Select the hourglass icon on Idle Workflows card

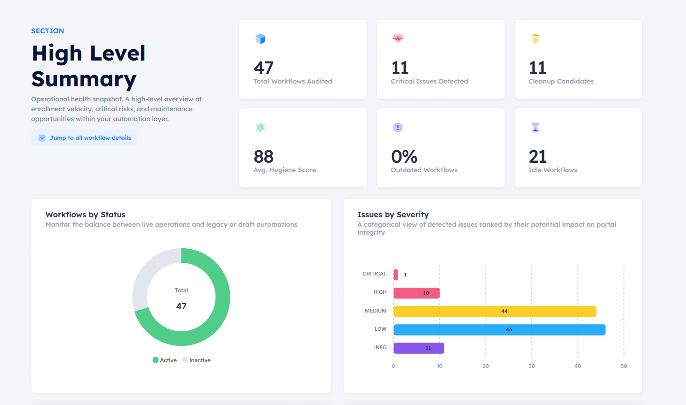pos(535,127)
